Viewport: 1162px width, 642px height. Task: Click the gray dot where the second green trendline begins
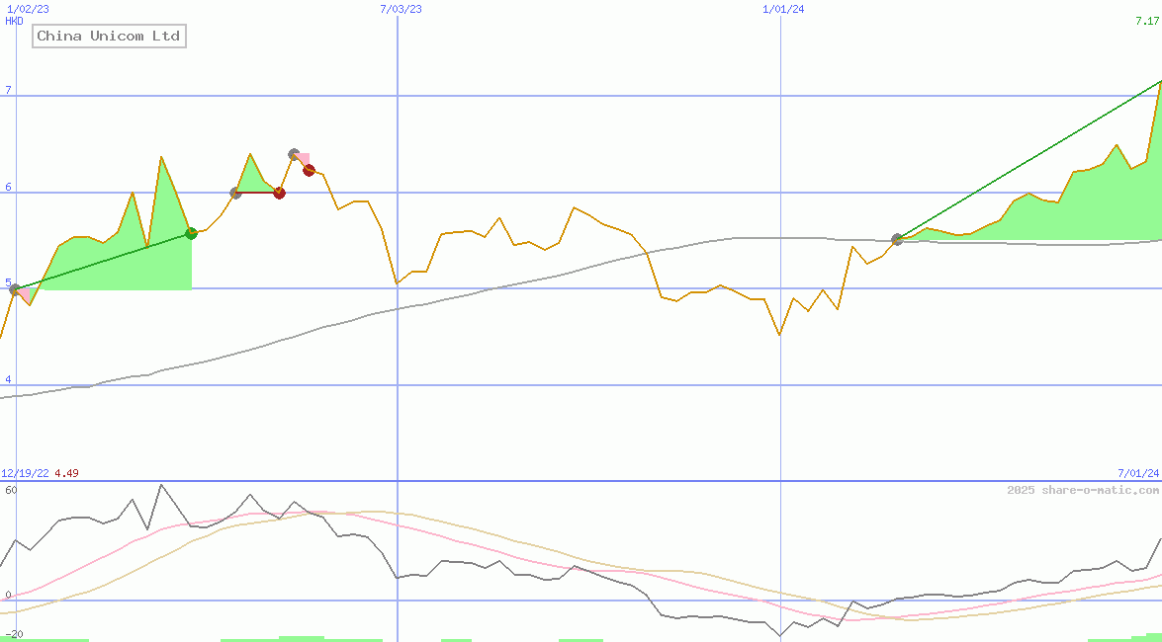point(897,238)
